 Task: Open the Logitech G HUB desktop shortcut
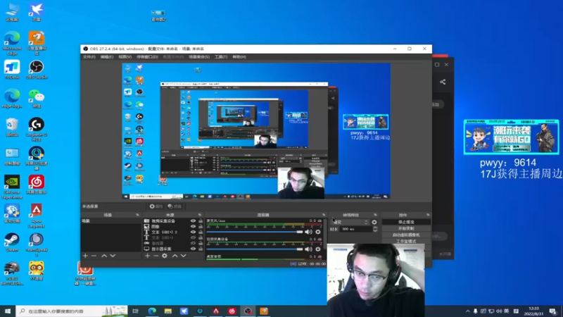[x=37, y=129]
